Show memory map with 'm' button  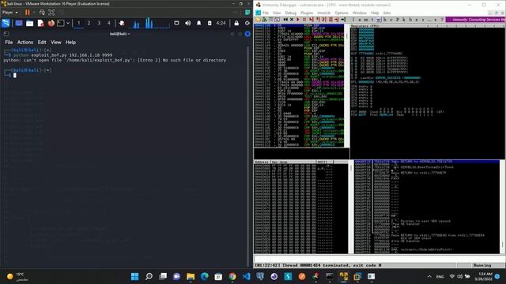365,20
